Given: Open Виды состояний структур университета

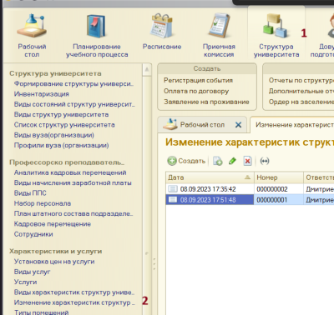Looking at the screenshot, I should click(x=74, y=104).
